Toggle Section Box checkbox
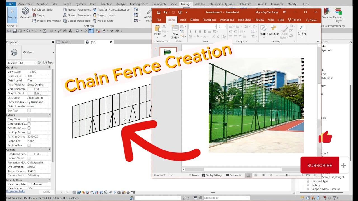The width and height of the screenshot is (358, 201). pyautogui.click(x=29, y=145)
